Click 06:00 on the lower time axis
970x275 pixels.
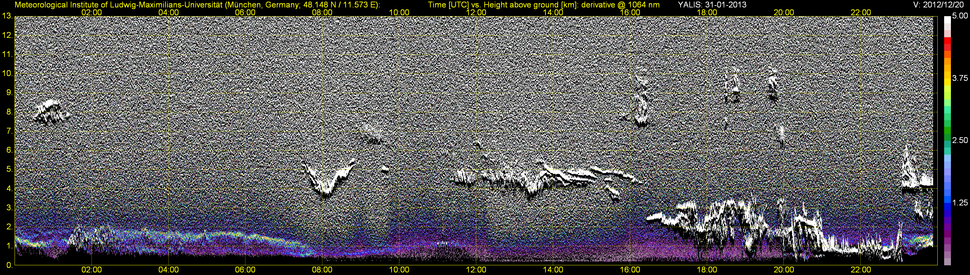pos(245,270)
